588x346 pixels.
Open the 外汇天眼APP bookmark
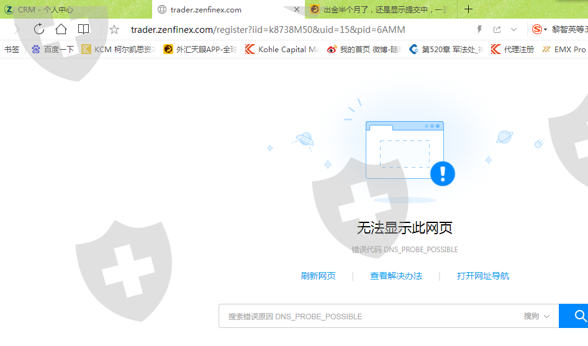click(200, 49)
